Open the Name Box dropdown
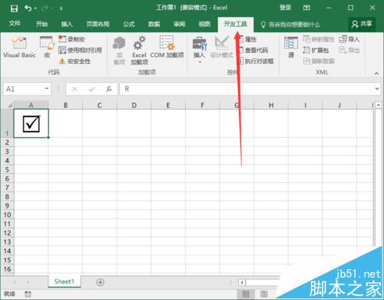The height and width of the screenshot is (300, 384). [x=47, y=88]
